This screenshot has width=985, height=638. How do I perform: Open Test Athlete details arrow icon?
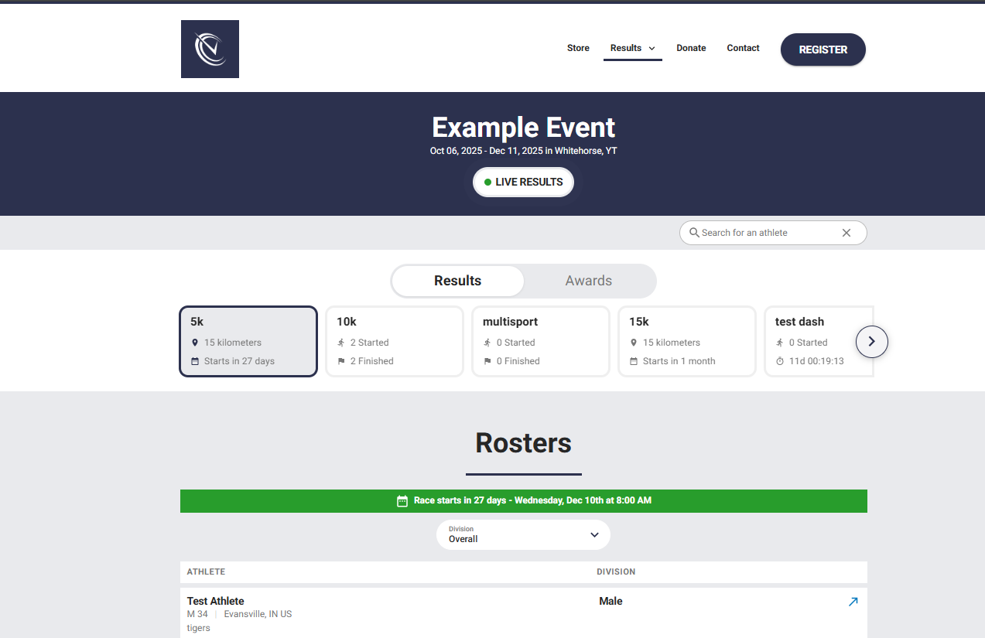coord(853,602)
